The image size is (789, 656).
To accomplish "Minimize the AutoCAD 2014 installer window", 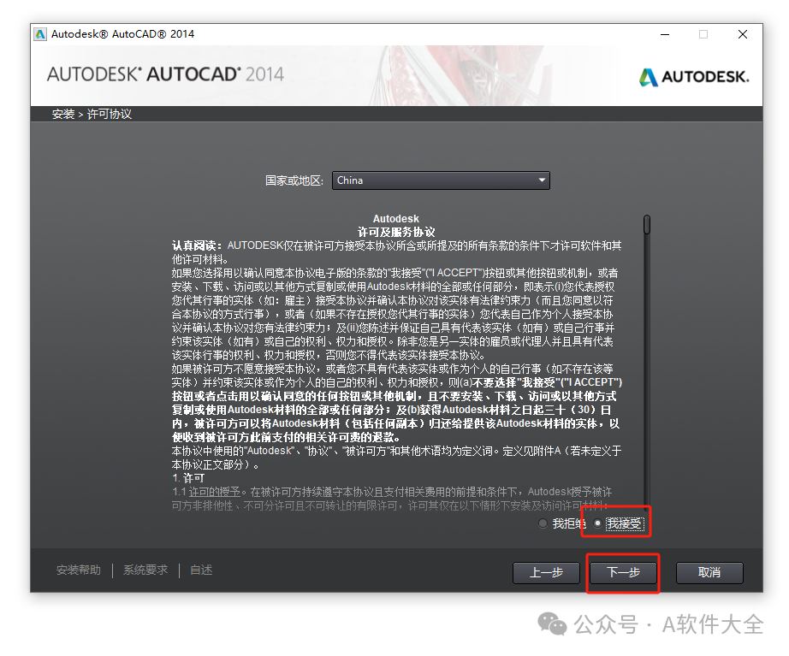I will (665, 34).
